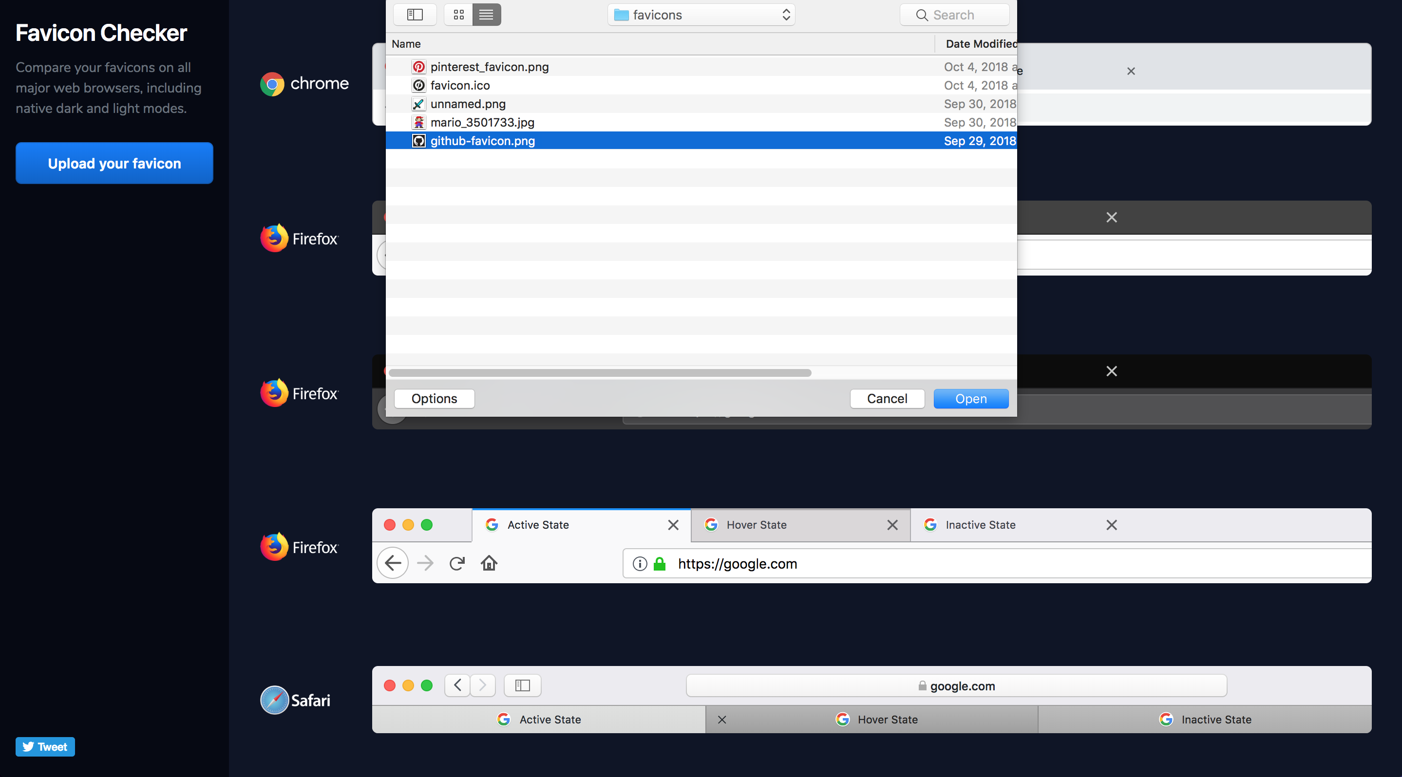
Task: Click the Twitter Tweet button
Action: 45,746
